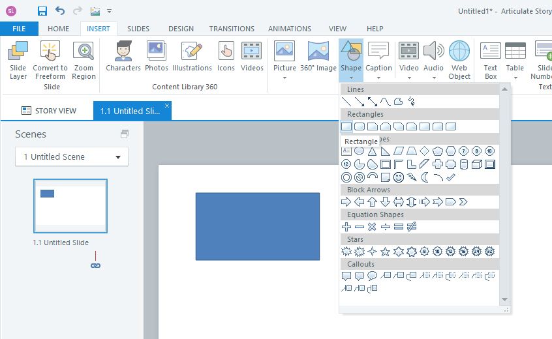Image resolution: width=552 pixels, height=339 pixels.
Task: Switch to the VIEW tab
Action: point(337,29)
